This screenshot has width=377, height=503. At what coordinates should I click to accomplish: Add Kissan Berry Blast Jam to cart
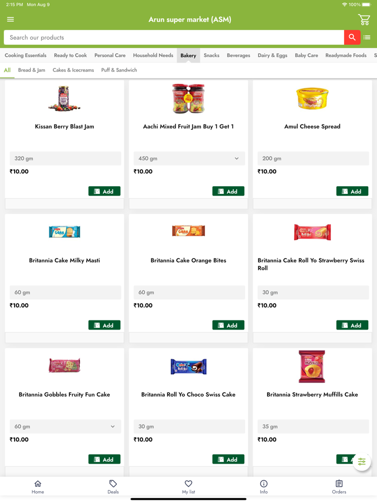[x=104, y=191]
